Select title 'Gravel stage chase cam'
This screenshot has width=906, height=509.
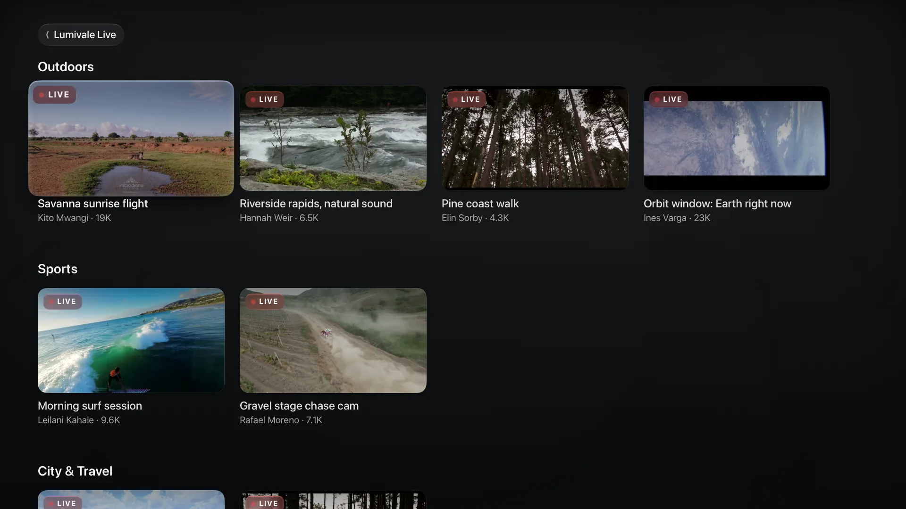[x=299, y=406]
